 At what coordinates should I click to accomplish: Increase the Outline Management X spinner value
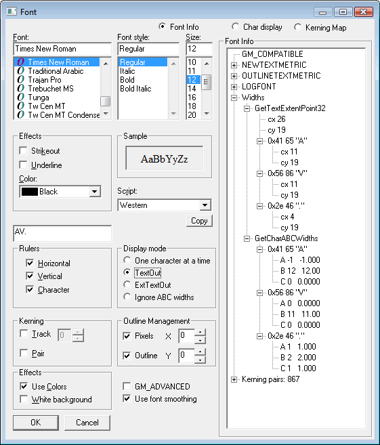coord(200,332)
